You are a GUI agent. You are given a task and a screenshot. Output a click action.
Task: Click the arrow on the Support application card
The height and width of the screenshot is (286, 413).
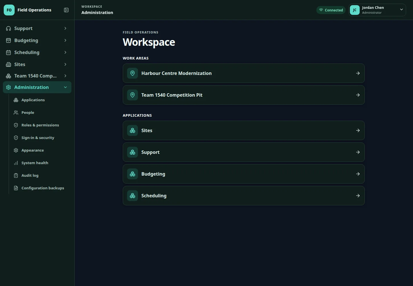click(358, 152)
